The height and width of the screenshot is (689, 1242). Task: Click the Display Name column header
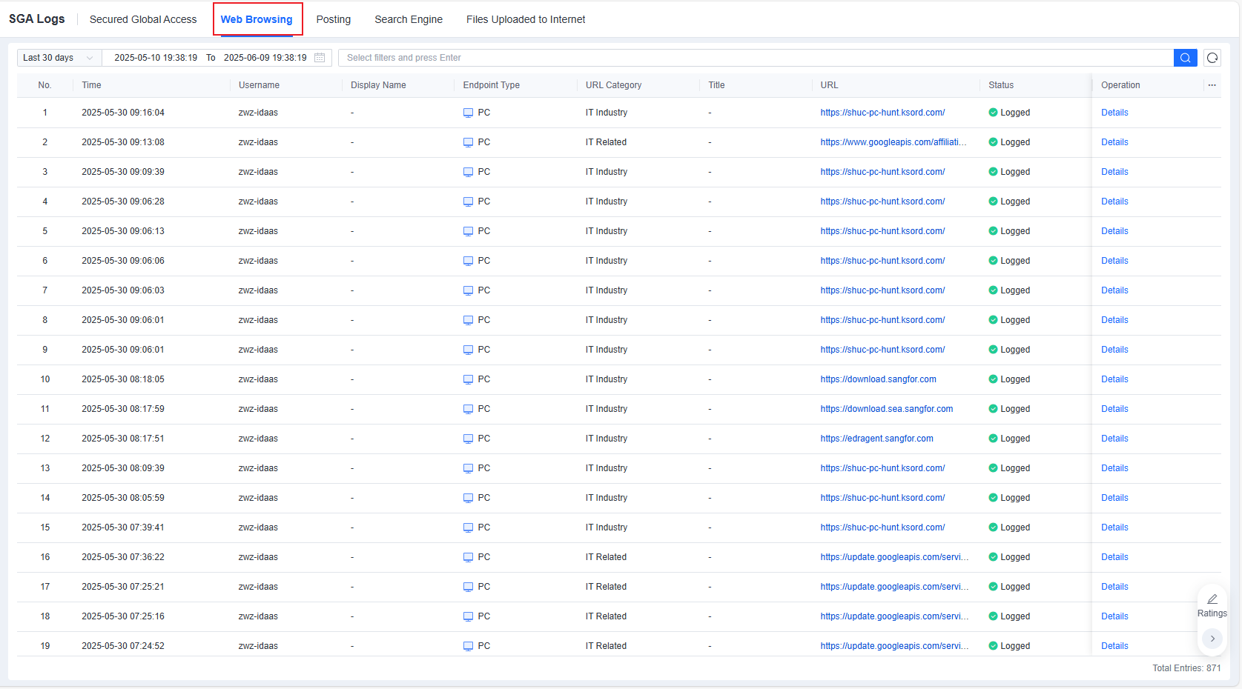pyautogui.click(x=378, y=85)
